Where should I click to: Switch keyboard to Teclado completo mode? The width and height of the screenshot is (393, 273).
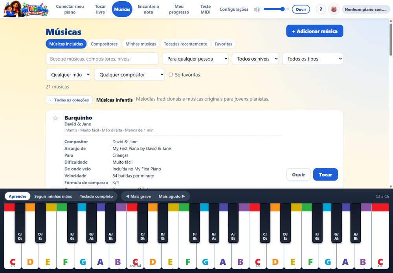[96, 196]
